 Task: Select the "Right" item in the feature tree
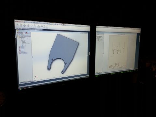[24, 43]
